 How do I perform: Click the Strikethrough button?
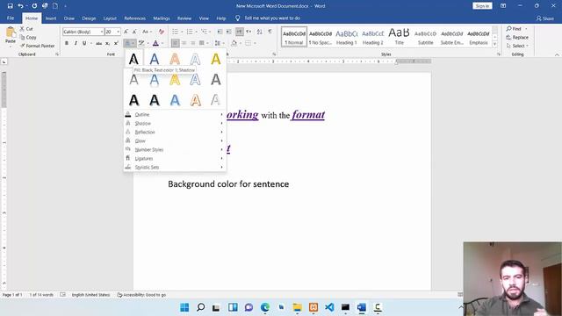click(x=98, y=43)
